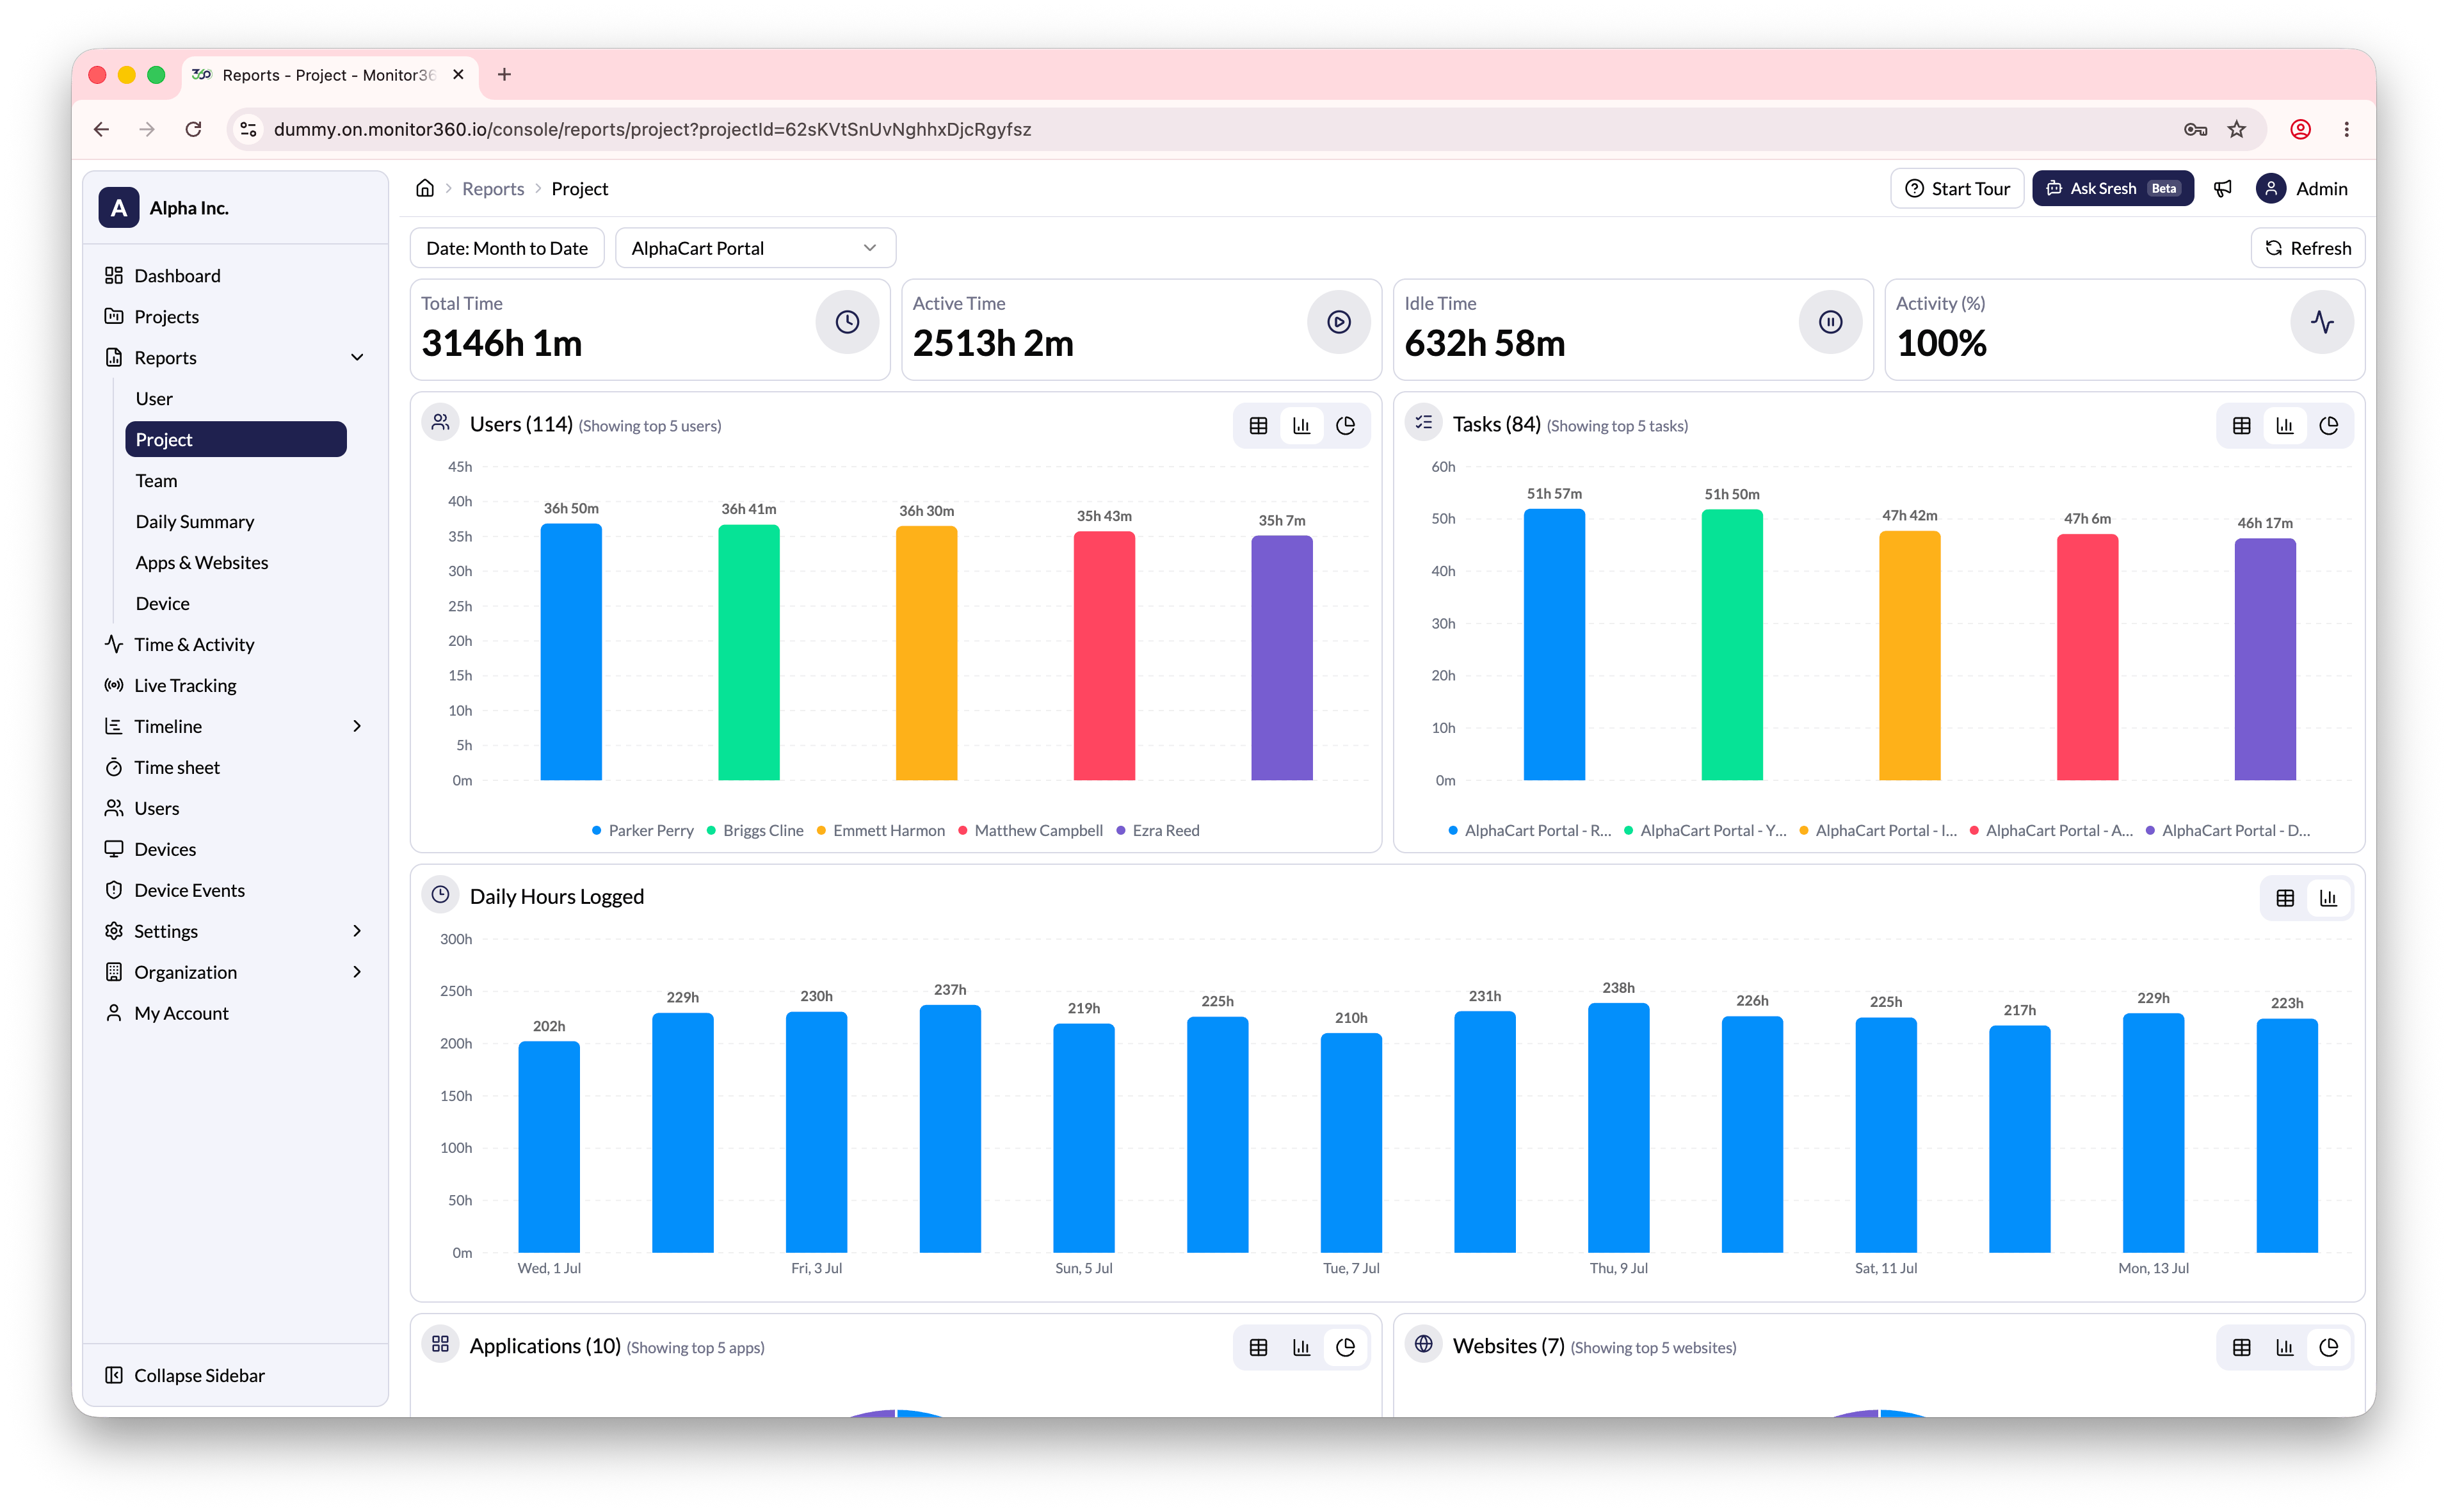Click the Thu, 9 Jul 238h bar

click(x=1618, y=1128)
